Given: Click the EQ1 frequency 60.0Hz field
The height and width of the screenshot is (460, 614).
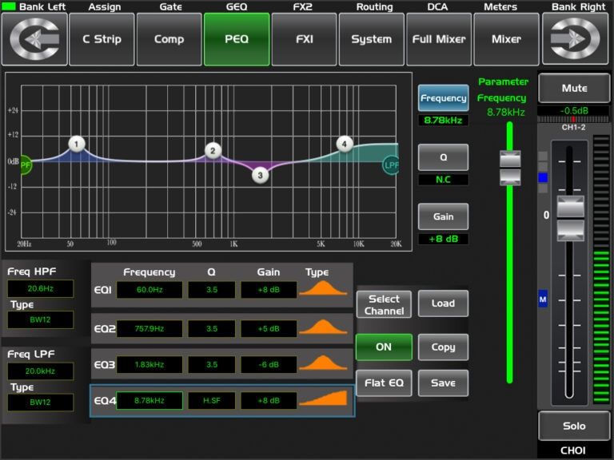Looking at the screenshot, I should click(150, 290).
